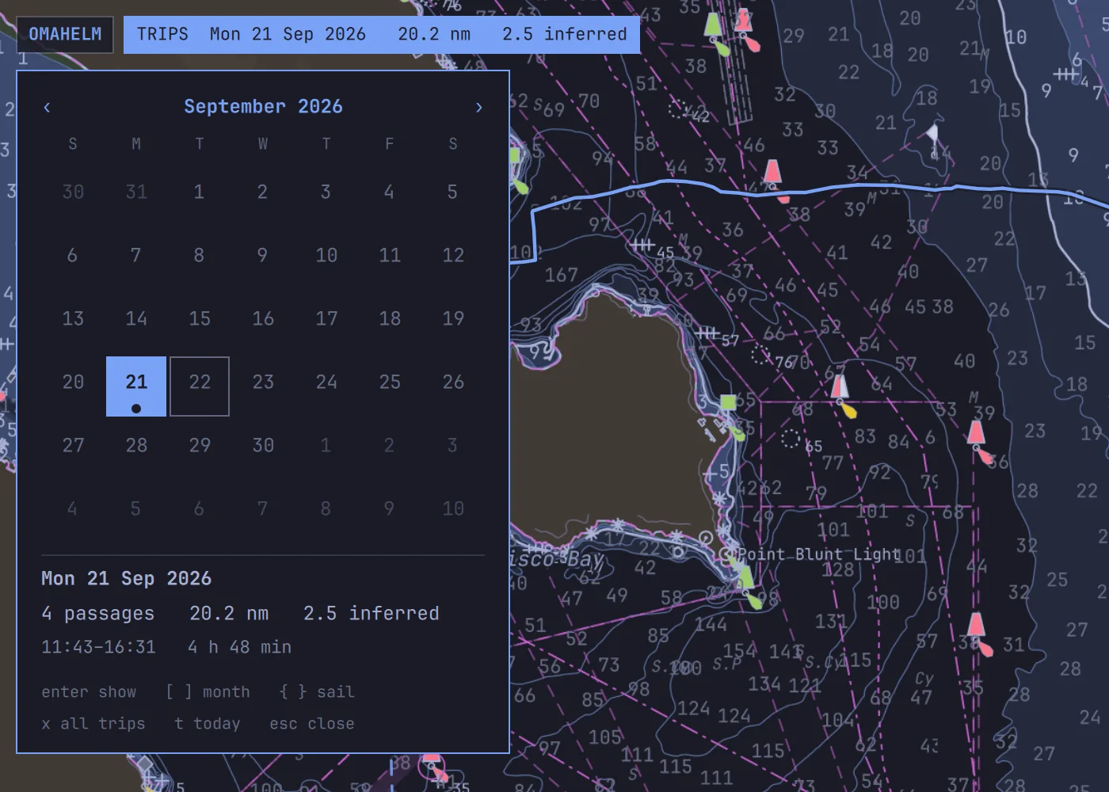Image resolution: width=1109 pixels, height=792 pixels.
Task: Go to next month with right chevron
Action: (478, 107)
